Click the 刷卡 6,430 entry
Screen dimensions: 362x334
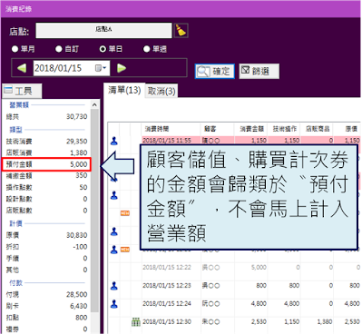click(x=46, y=306)
